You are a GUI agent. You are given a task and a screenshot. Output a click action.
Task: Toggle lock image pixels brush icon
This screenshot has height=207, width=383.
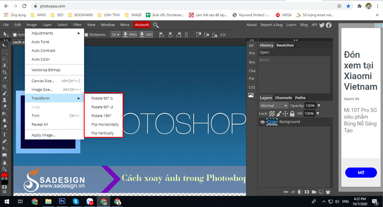279,114
